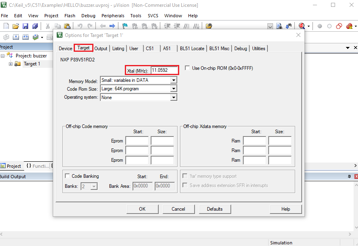Toggle the Code Banking checkbox
358x246 pixels.
coord(67,176)
